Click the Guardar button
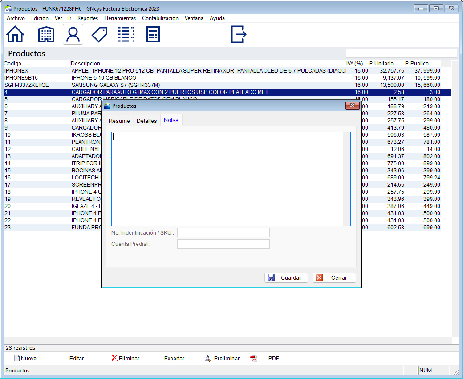463x379 pixels. [x=286, y=277]
